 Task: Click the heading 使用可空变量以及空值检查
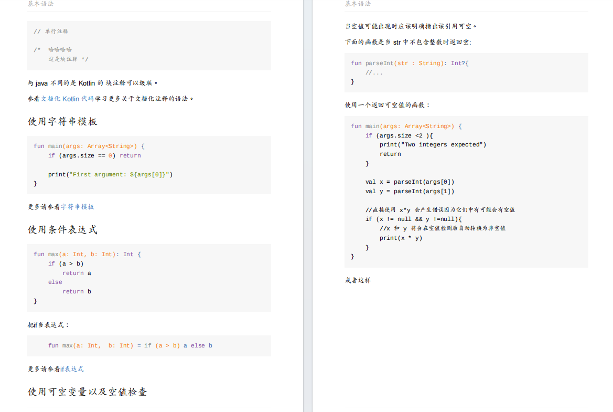click(88, 392)
